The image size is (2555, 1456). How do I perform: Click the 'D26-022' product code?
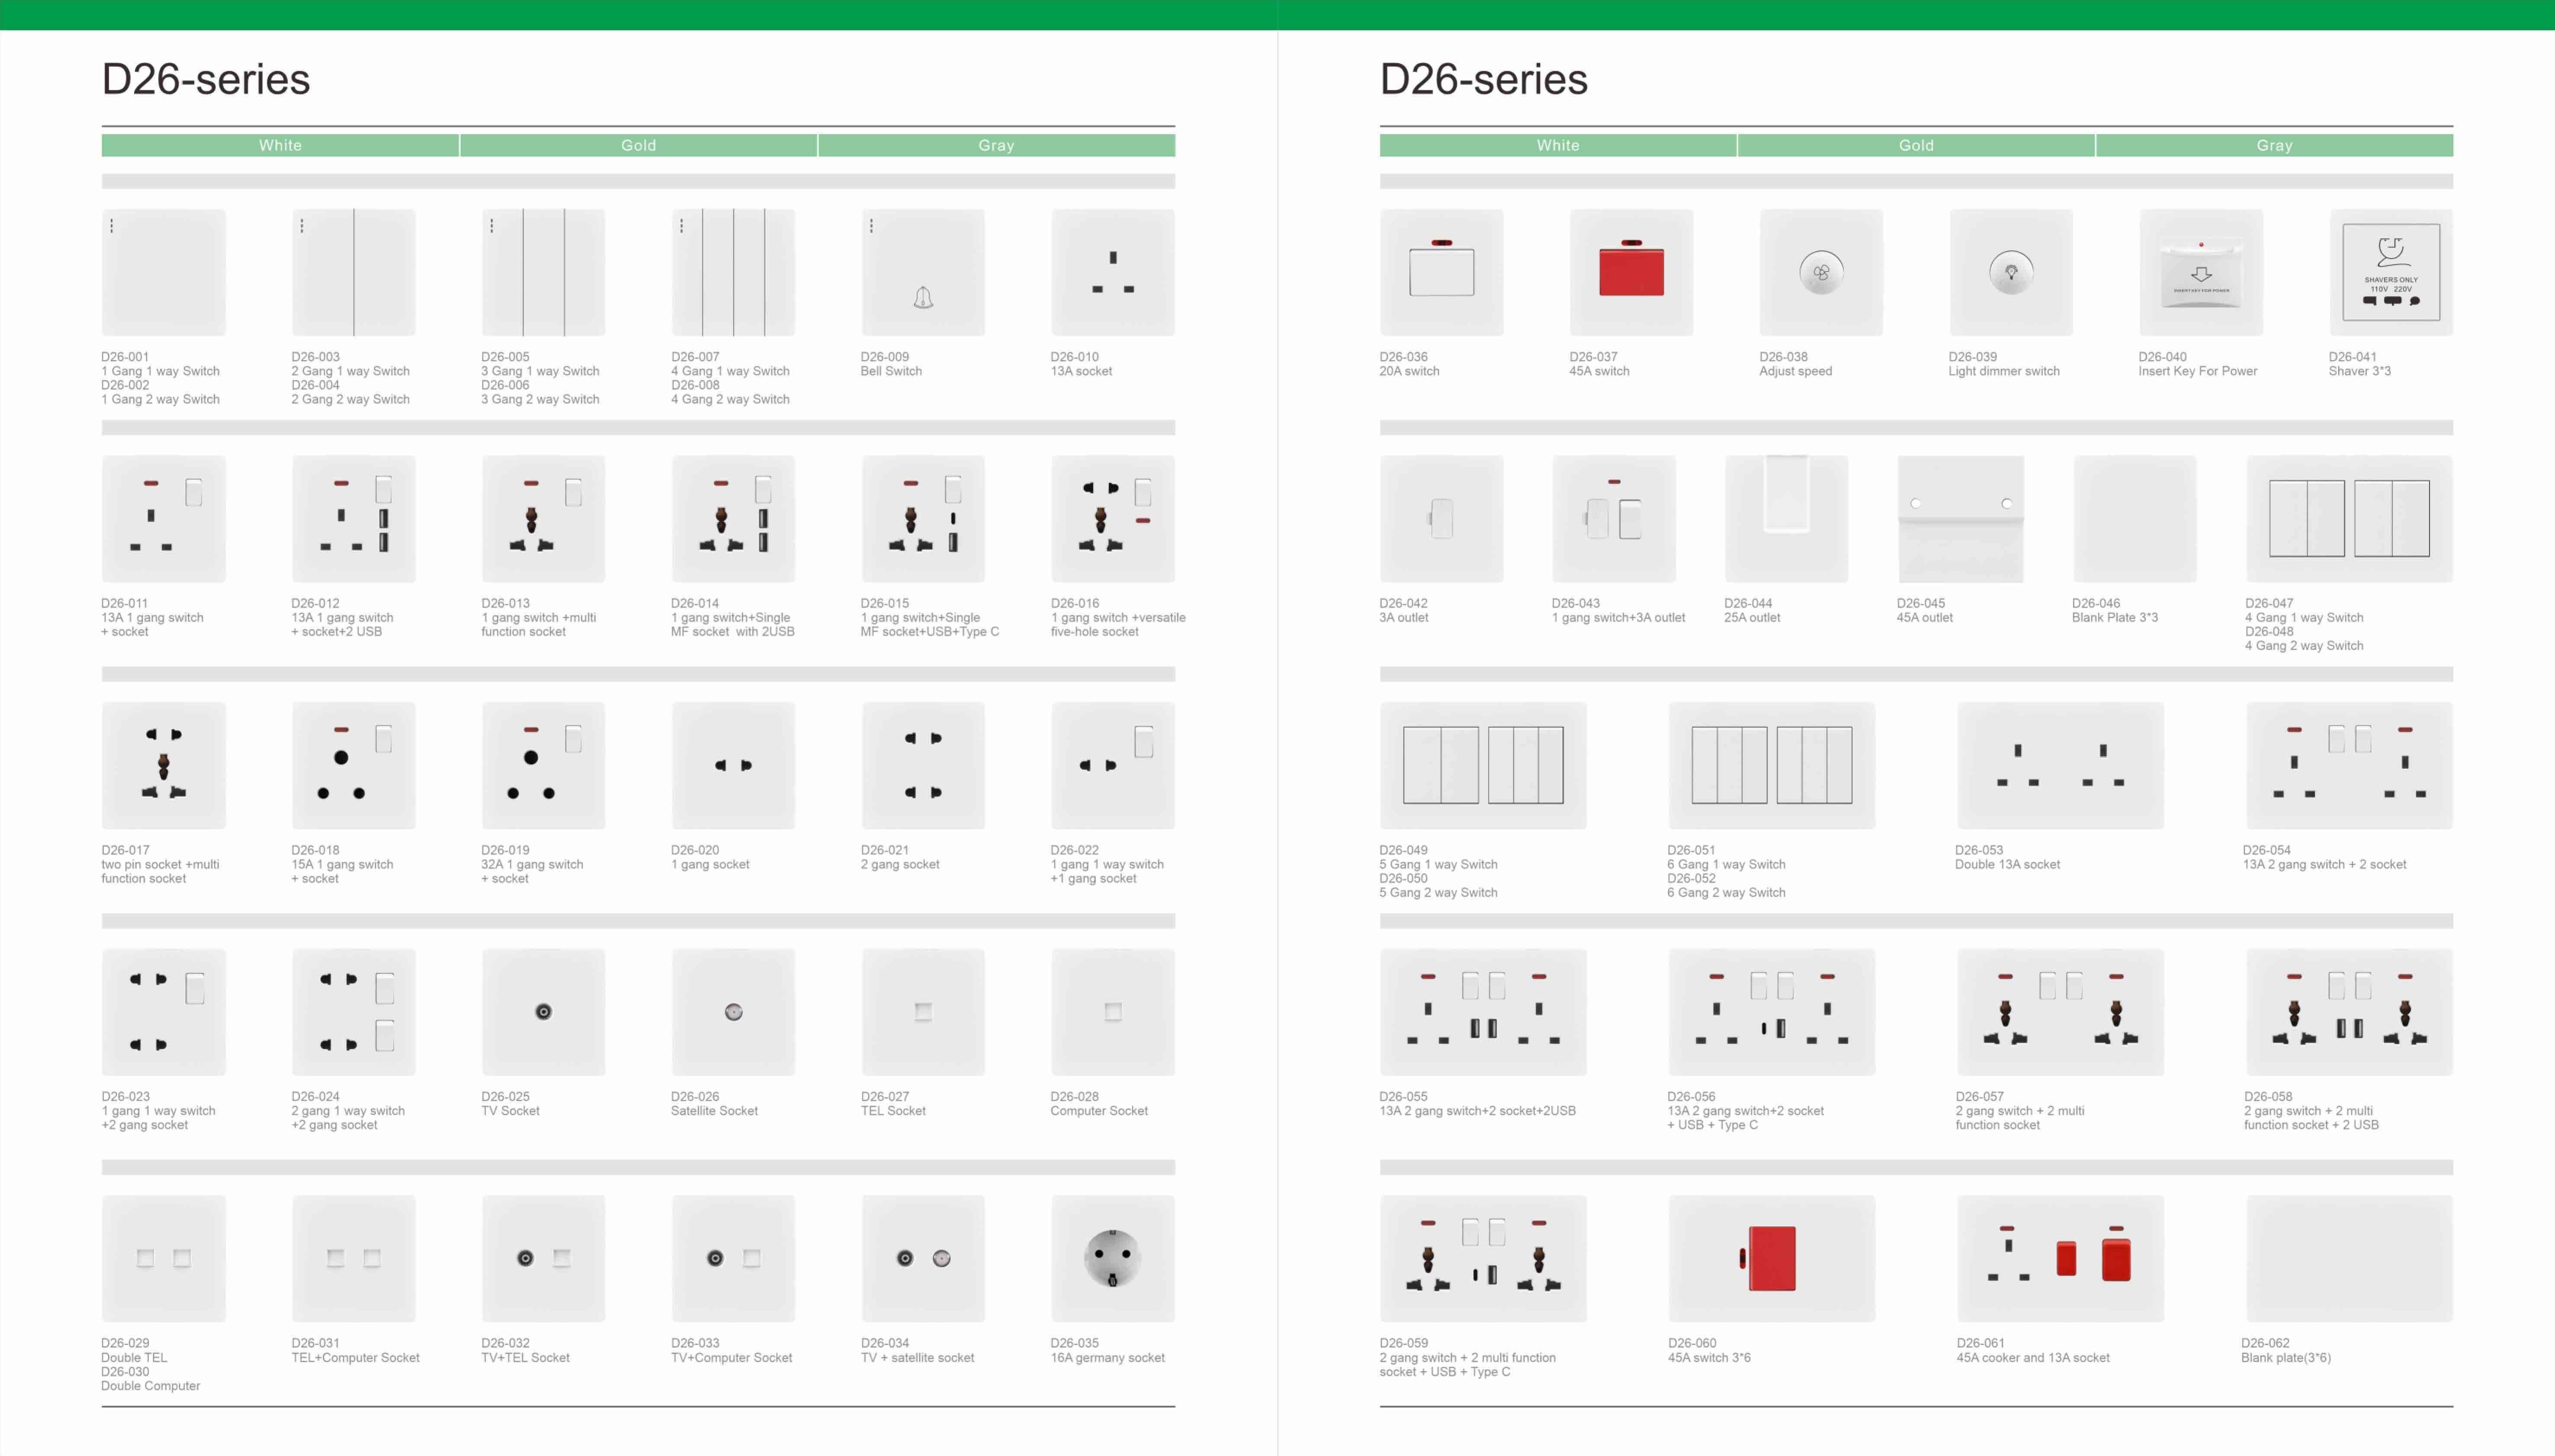click(x=1075, y=850)
